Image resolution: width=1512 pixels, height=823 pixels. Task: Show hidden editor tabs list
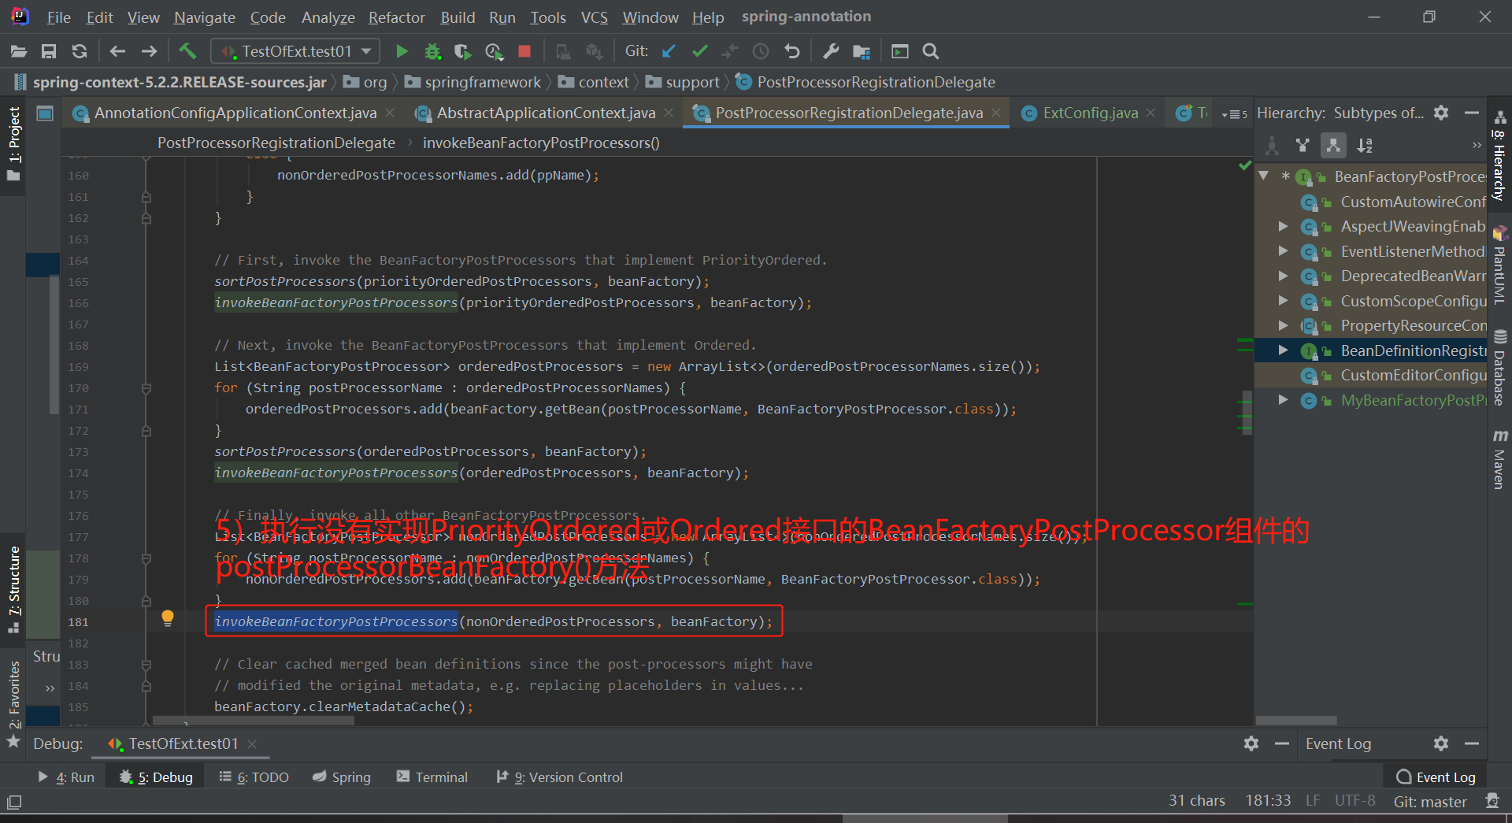[x=1234, y=114]
